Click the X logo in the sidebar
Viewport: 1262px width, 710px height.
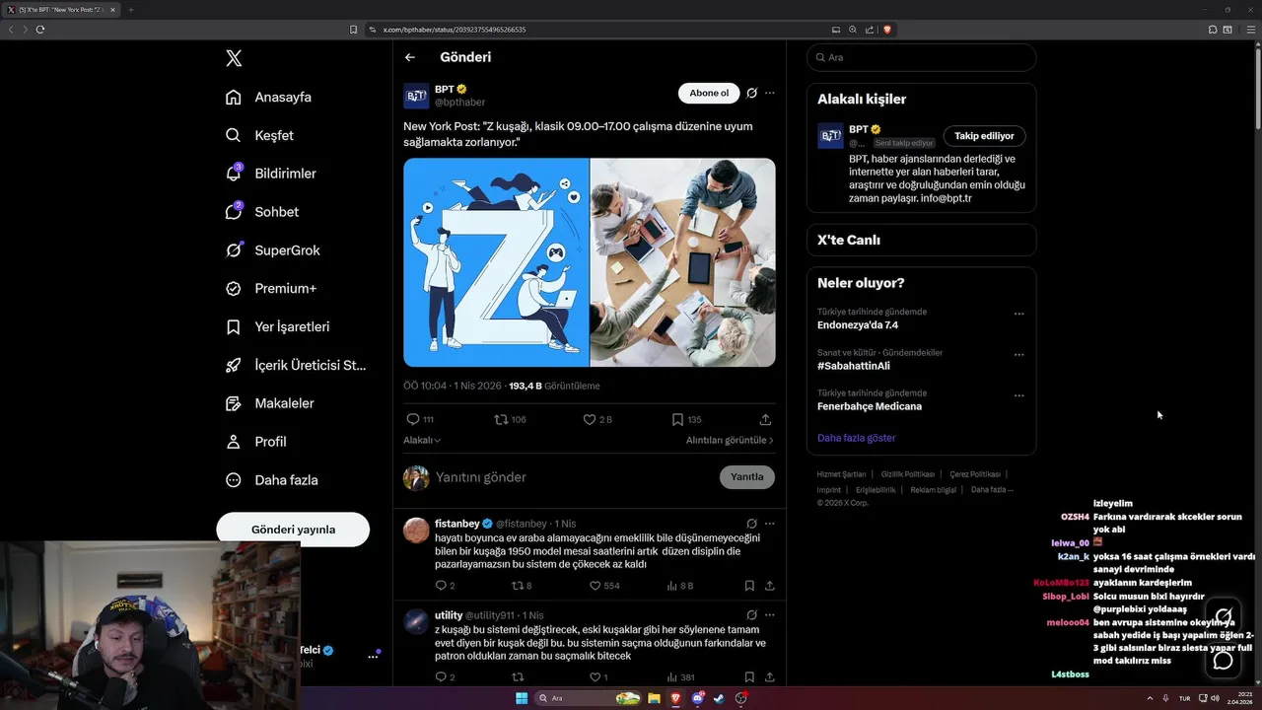234,58
